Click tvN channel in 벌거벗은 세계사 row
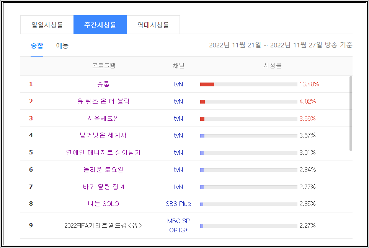369x248 pixels. point(178,136)
